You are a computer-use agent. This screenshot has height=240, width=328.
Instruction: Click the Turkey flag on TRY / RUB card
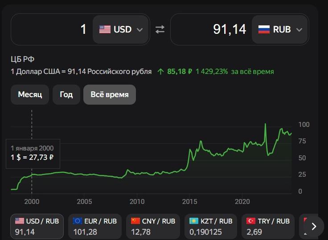click(250, 221)
